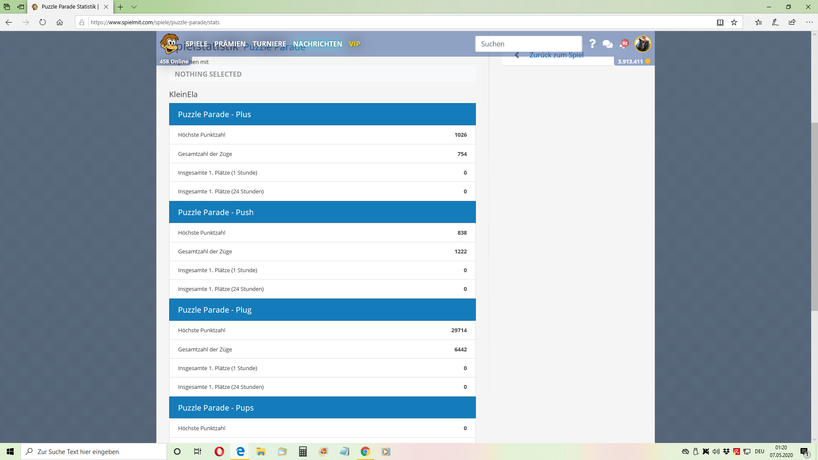Open the help question mark icon
The height and width of the screenshot is (460, 818).
[592, 43]
